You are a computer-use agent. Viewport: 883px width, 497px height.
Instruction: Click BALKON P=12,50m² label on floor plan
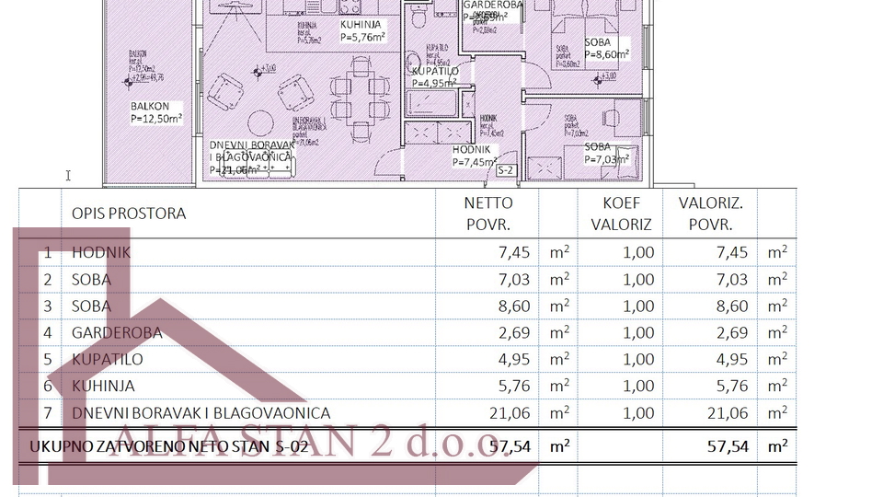(x=156, y=112)
